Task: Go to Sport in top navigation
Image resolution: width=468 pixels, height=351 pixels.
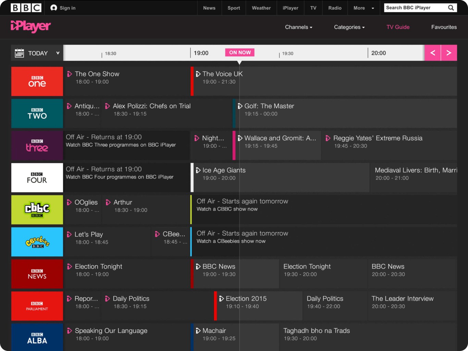Action: pos(234,8)
